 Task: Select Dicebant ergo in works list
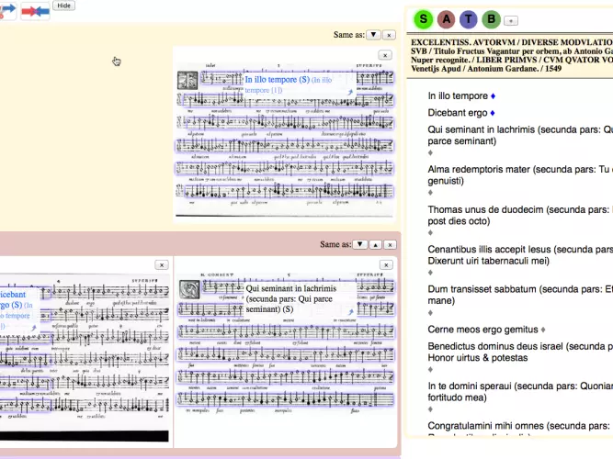(x=458, y=113)
